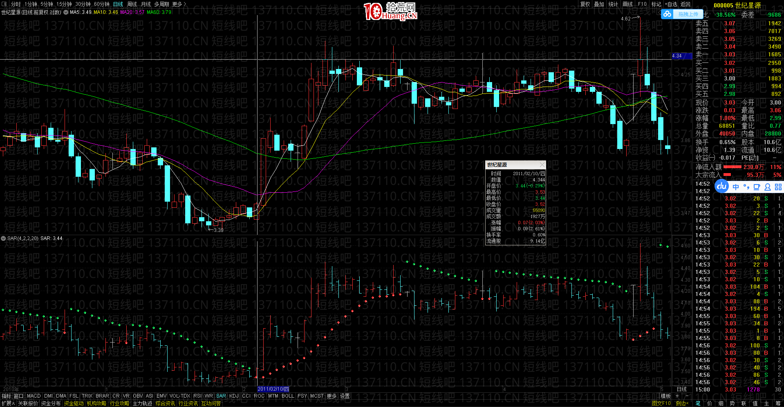Select the 价 price distribution tab
This screenshot has width=784, height=407.
pos(709,403)
